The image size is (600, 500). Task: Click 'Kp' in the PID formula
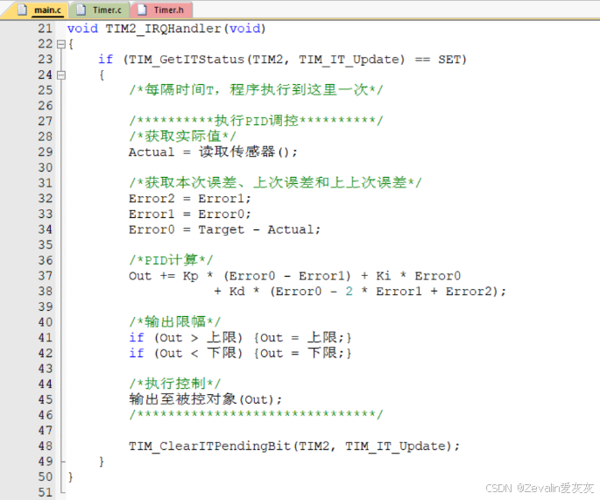(191, 276)
